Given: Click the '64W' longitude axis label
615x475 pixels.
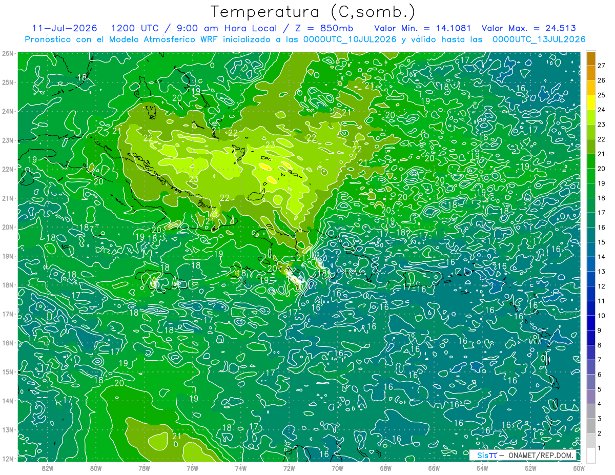Looking at the screenshot, I should point(482,468).
